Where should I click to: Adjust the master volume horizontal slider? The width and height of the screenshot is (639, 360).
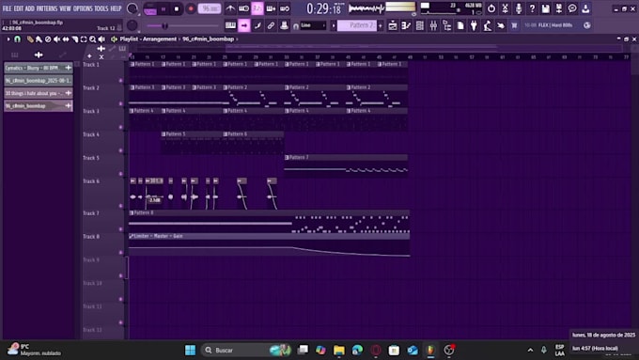click(x=182, y=25)
